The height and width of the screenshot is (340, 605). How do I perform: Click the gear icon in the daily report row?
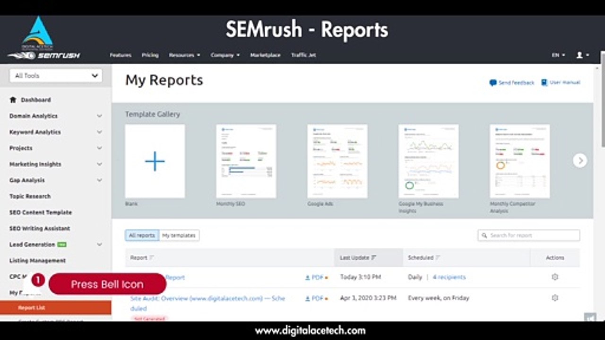pyautogui.click(x=555, y=277)
